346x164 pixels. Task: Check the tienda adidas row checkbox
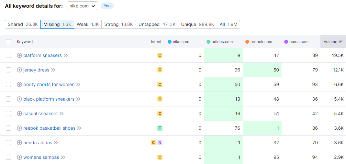(8, 143)
